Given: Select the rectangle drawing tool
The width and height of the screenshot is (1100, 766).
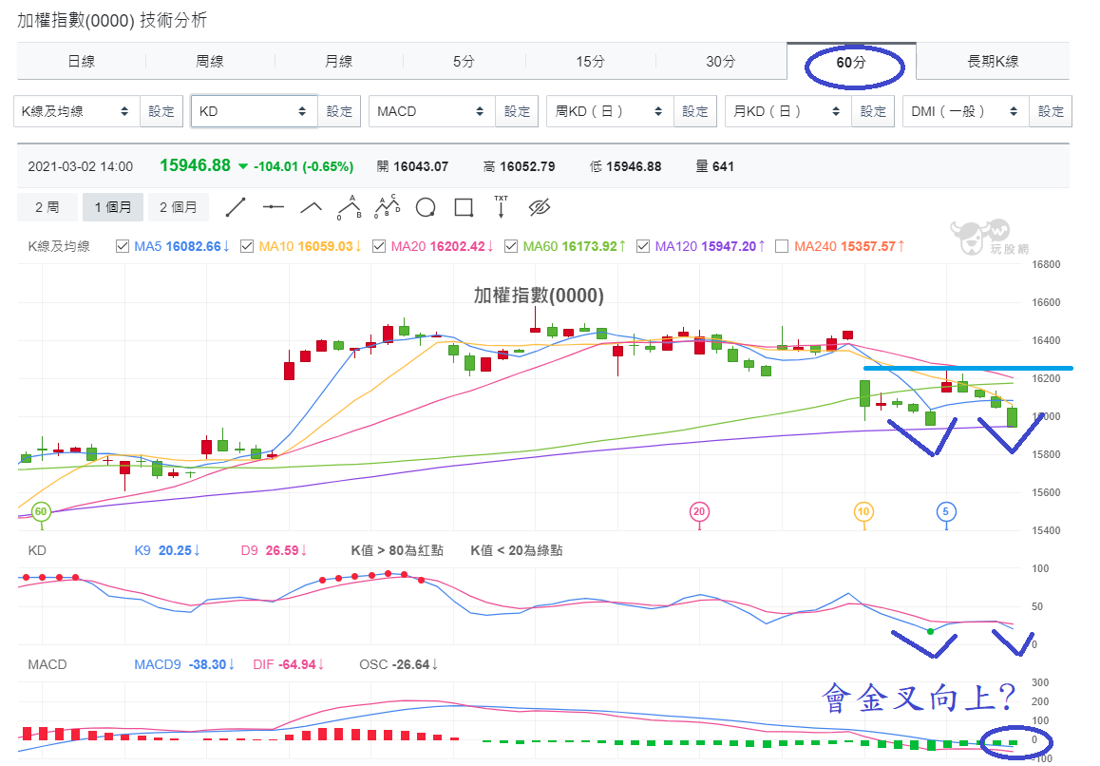Looking at the screenshot, I should click(x=464, y=207).
